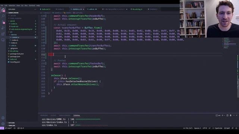Collapse the secret folder

click(x=12, y=21)
